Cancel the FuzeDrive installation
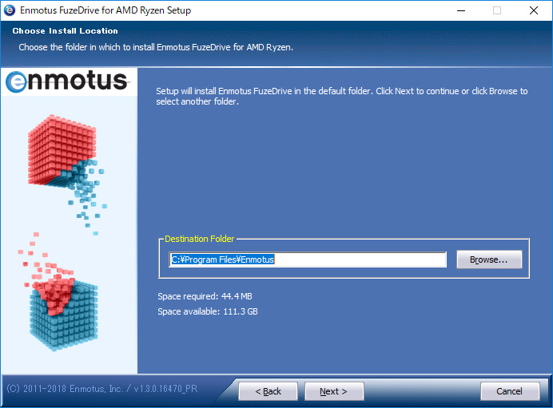Image resolution: width=553 pixels, height=408 pixels. (509, 391)
